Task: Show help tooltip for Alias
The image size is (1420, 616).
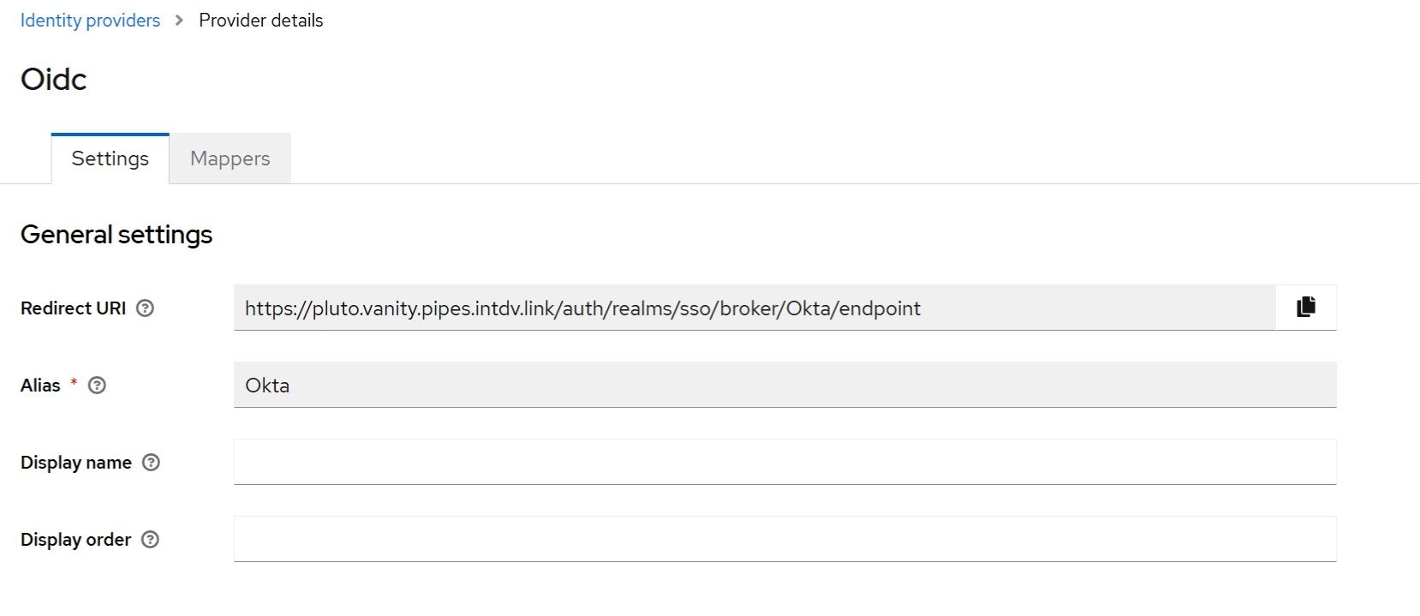Action: tap(98, 386)
